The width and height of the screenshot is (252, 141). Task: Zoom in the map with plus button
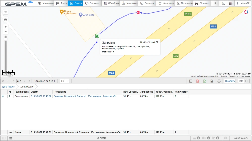(6, 27)
